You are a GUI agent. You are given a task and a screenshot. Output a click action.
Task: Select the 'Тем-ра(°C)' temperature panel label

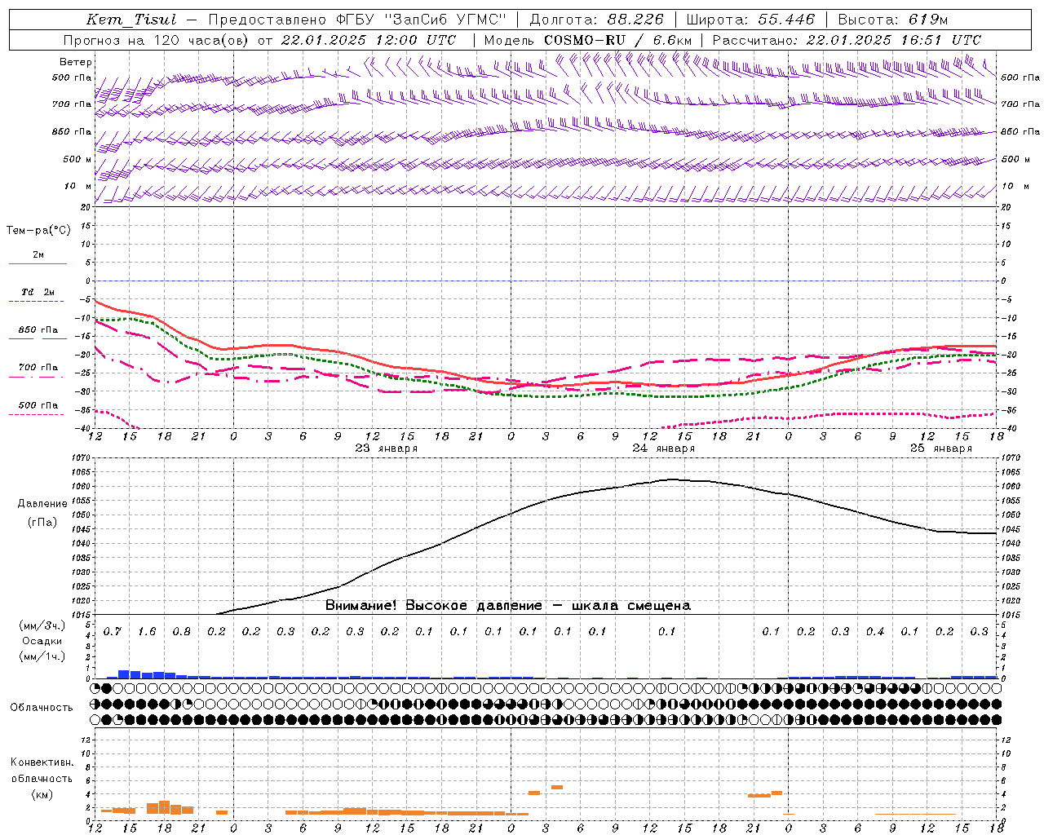coord(38,231)
